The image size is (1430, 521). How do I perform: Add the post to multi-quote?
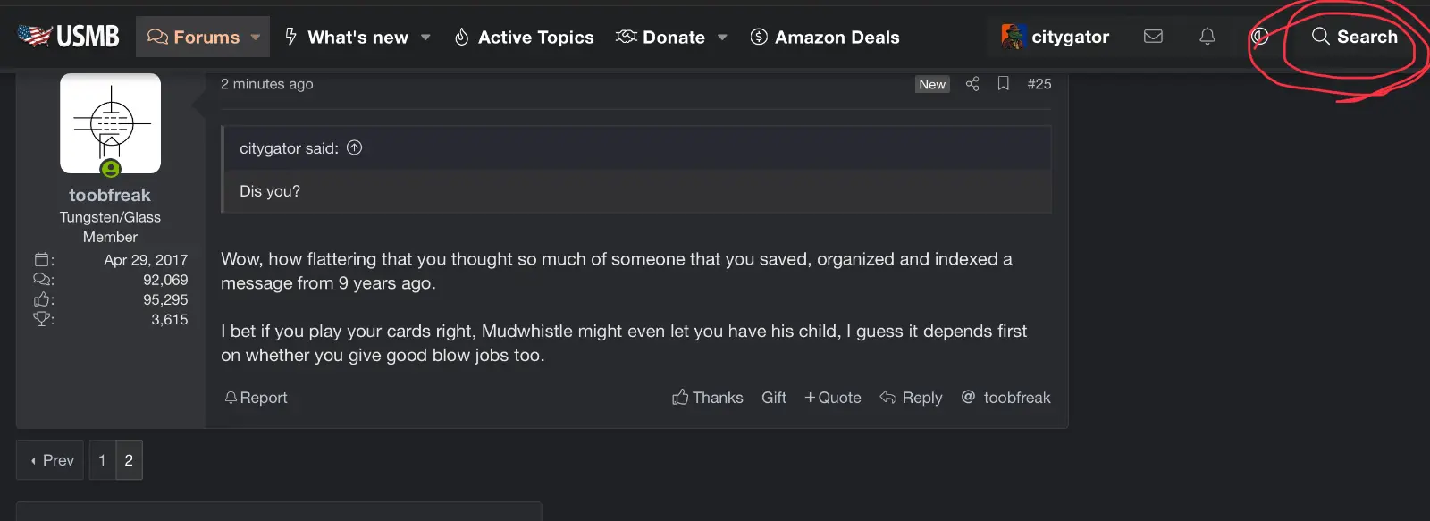[x=833, y=398]
